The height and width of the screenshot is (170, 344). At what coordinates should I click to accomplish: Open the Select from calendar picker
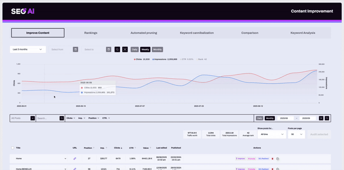[x=76, y=49]
